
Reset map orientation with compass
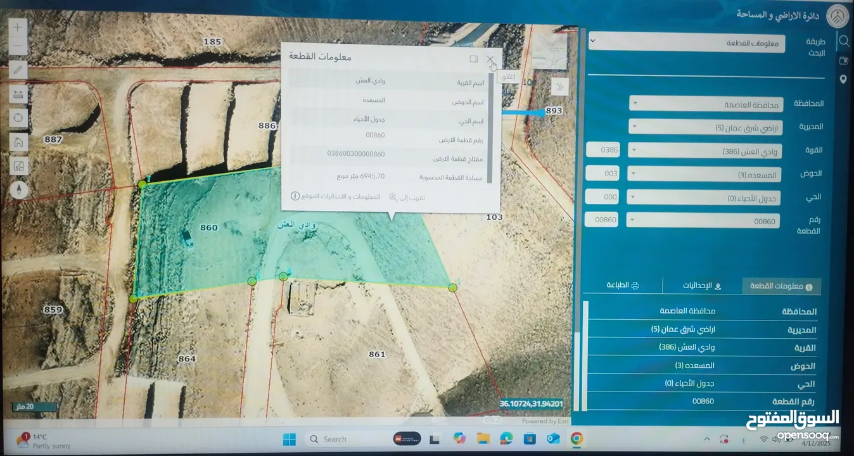pyautogui.click(x=18, y=189)
